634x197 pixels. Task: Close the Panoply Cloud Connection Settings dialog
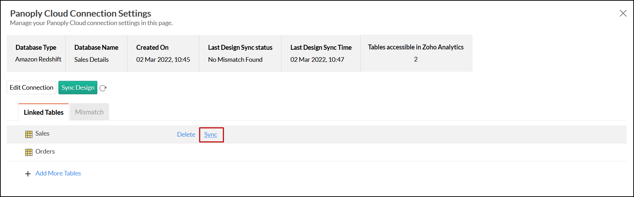click(623, 13)
